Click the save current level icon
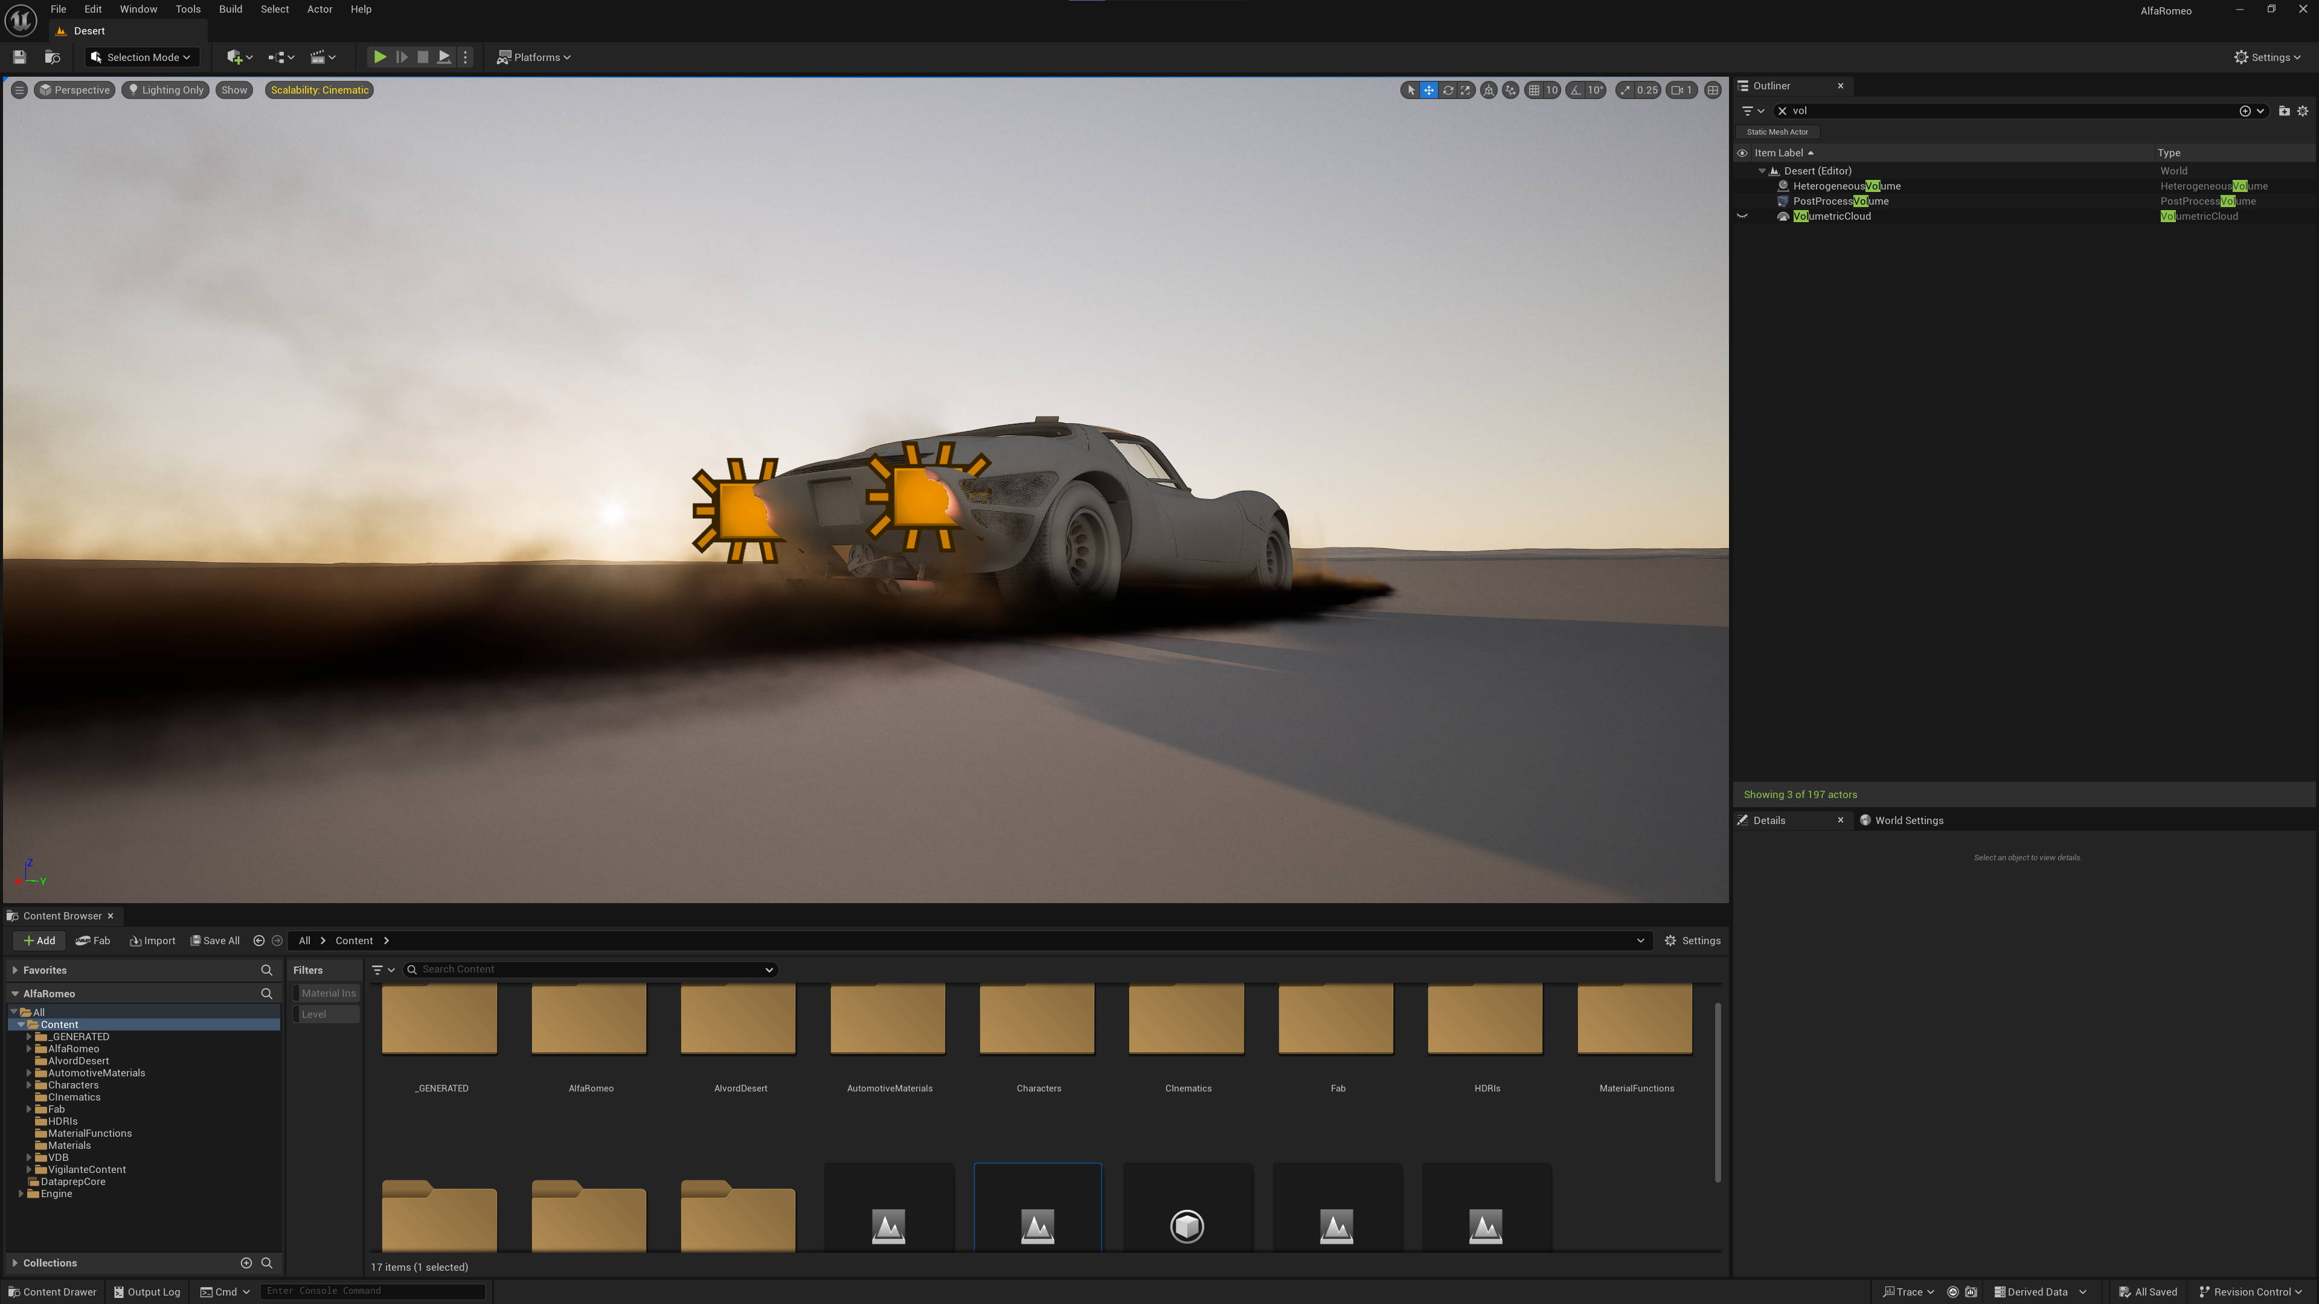Image resolution: width=2319 pixels, height=1304 pixels. tap(19, 57)
